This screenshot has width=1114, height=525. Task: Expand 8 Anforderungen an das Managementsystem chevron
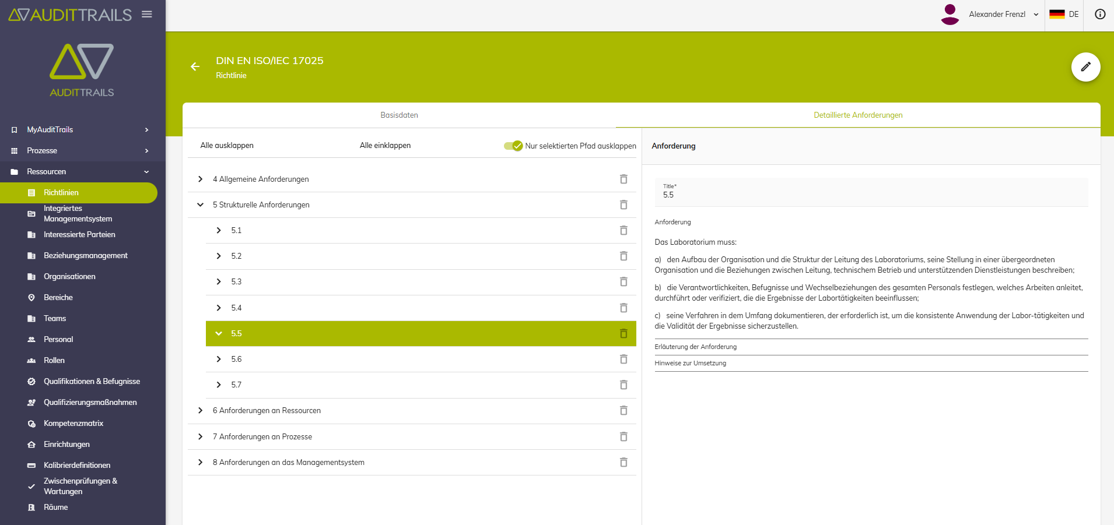point(200,462)
